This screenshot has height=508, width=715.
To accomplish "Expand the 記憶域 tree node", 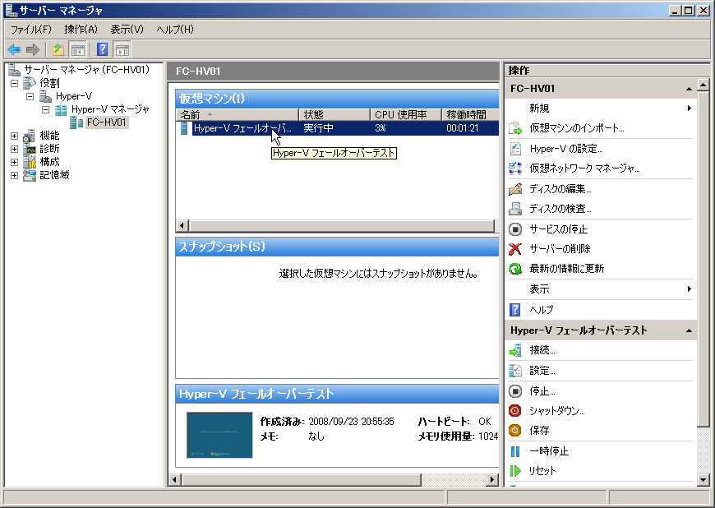I will tap(14, 176).
